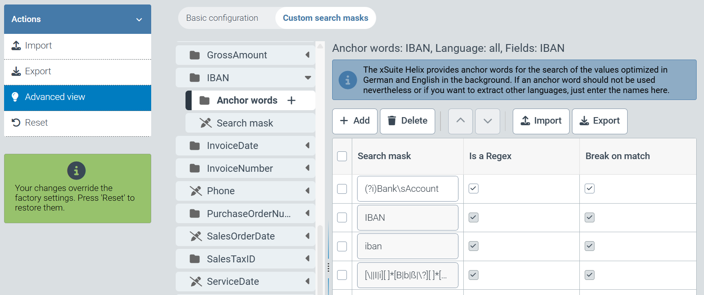
Task: Collapse the Actions panel chevron
Action: [x=139, y=19]
